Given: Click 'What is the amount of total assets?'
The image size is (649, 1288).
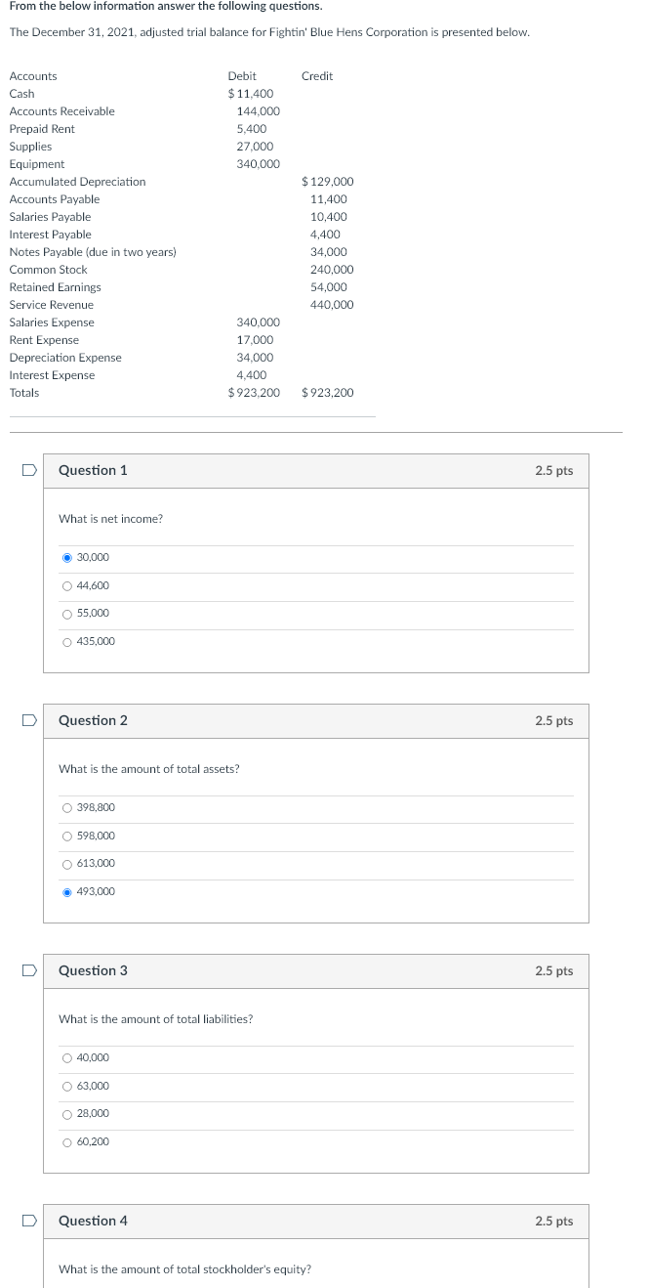Looking at the screenshot, I should (x=149, y=769).
